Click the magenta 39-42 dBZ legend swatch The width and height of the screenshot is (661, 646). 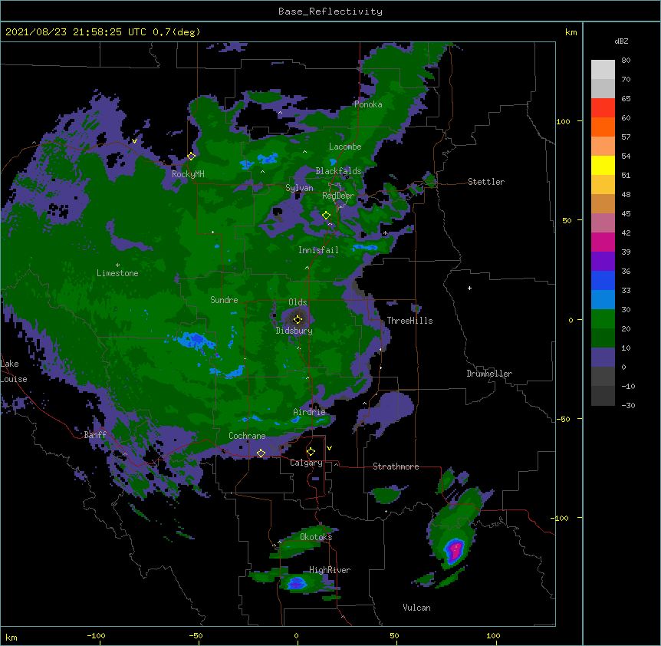tap(603, 242)
